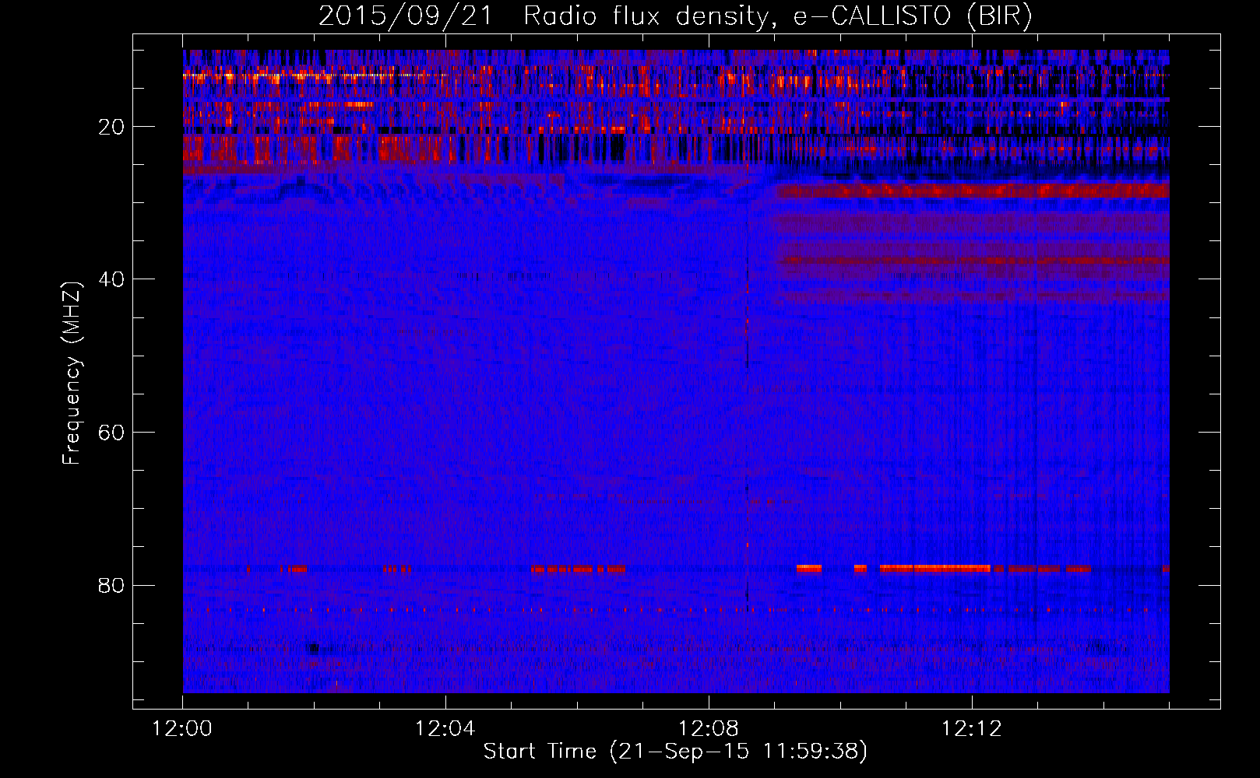1260x778 pixels.
Task: Select the "40" frequency tick label
Action: [x=112, y=279]
